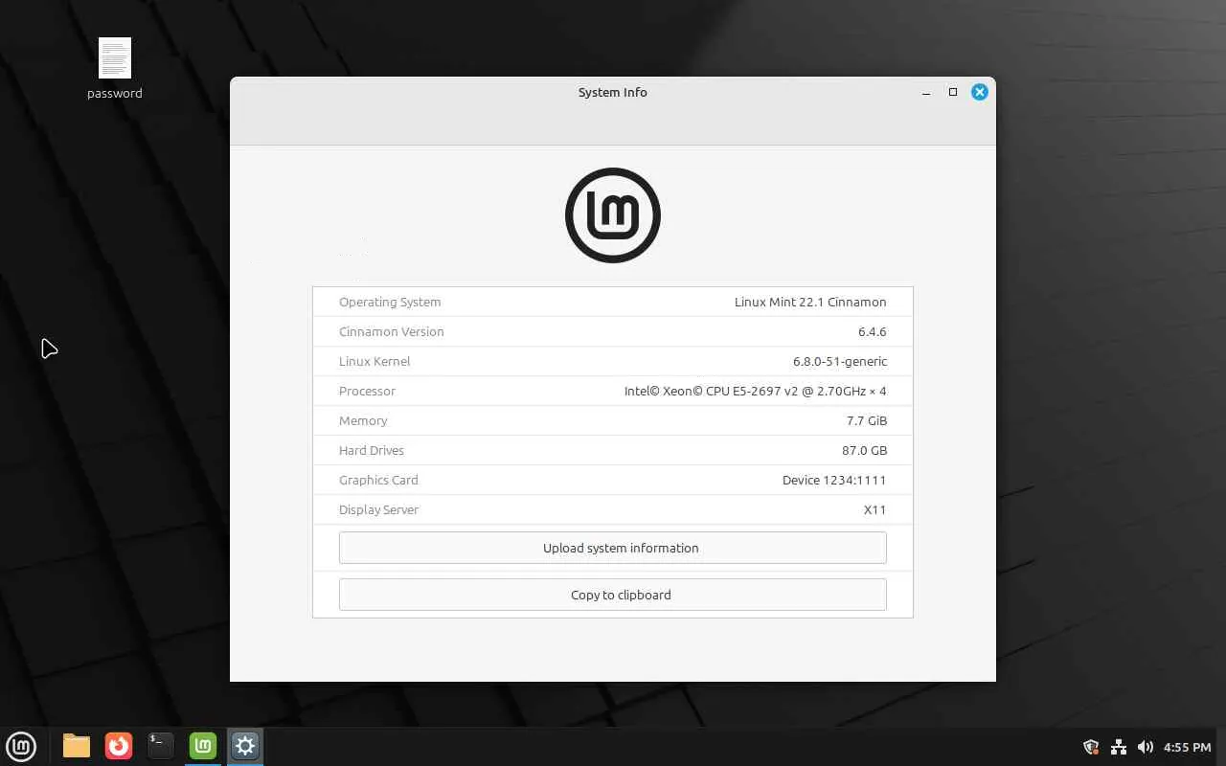The width and height of the screenshot is (1226, 766).
Task: Click the Display Server label
Action: (x=378, y=509)
